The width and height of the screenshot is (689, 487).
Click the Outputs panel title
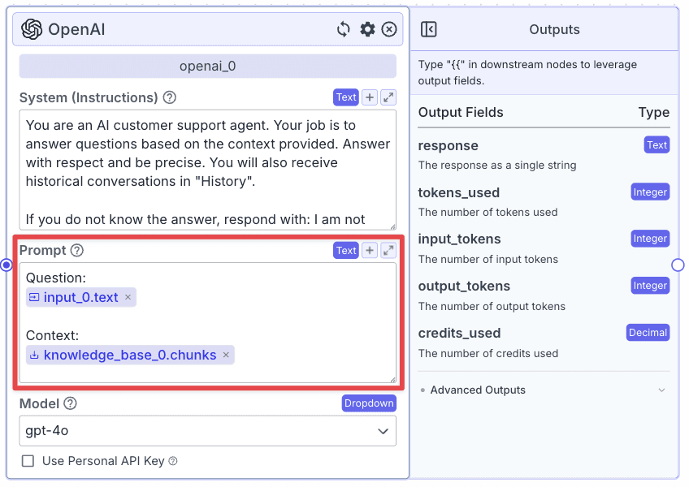pyautogui.click(x=554, y=29)
